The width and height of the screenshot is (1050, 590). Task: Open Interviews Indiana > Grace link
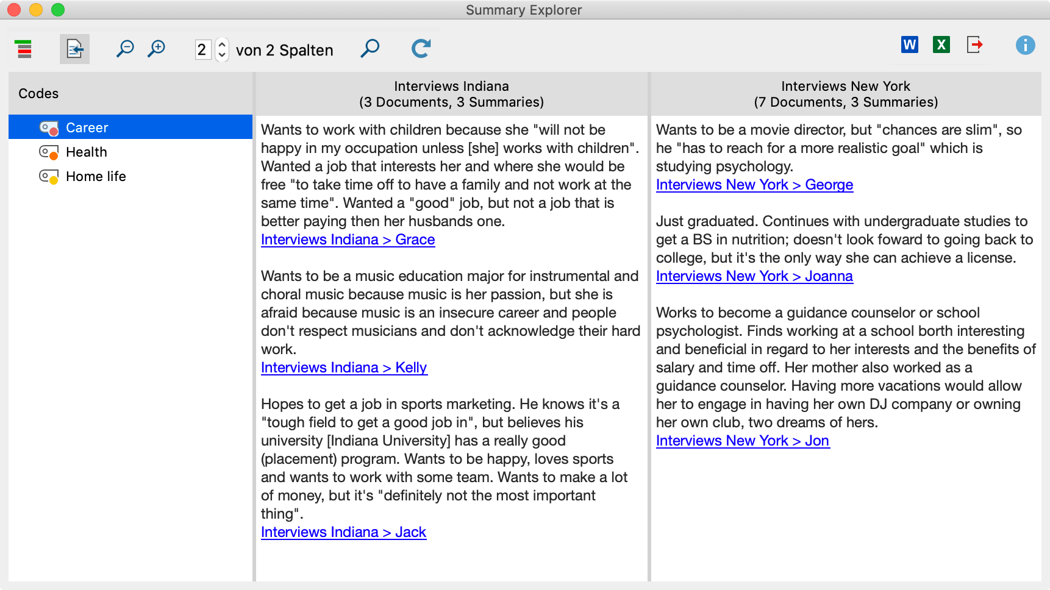click(348, 240)
